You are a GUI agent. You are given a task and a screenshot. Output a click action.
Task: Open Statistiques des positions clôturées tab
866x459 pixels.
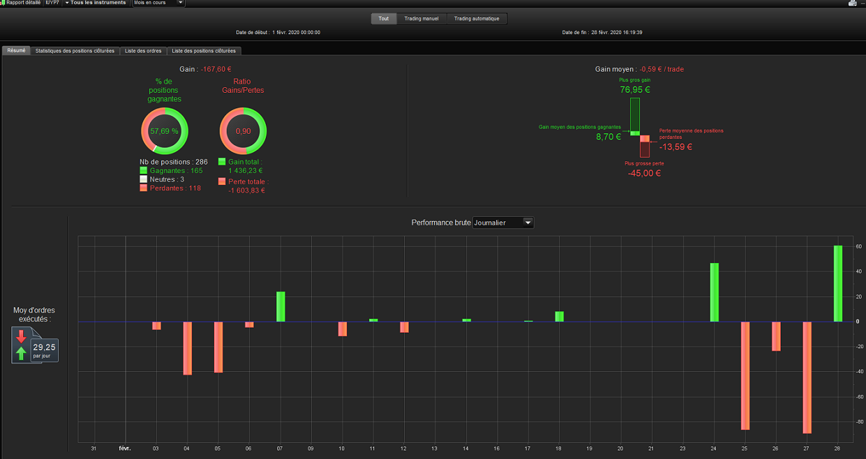(x=75, y=51)
